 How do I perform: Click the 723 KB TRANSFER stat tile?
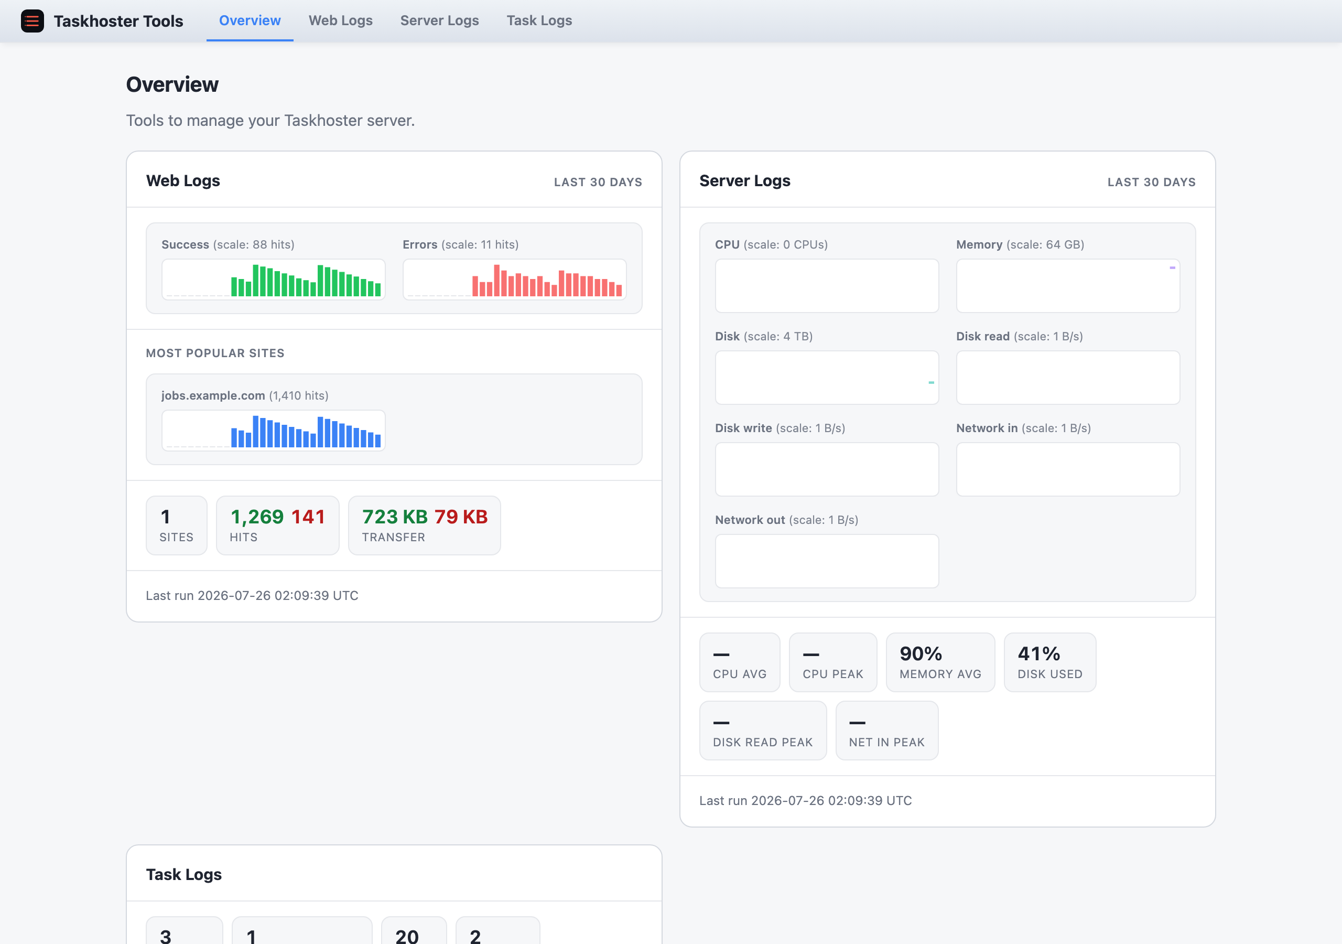(x=424, y=525)
